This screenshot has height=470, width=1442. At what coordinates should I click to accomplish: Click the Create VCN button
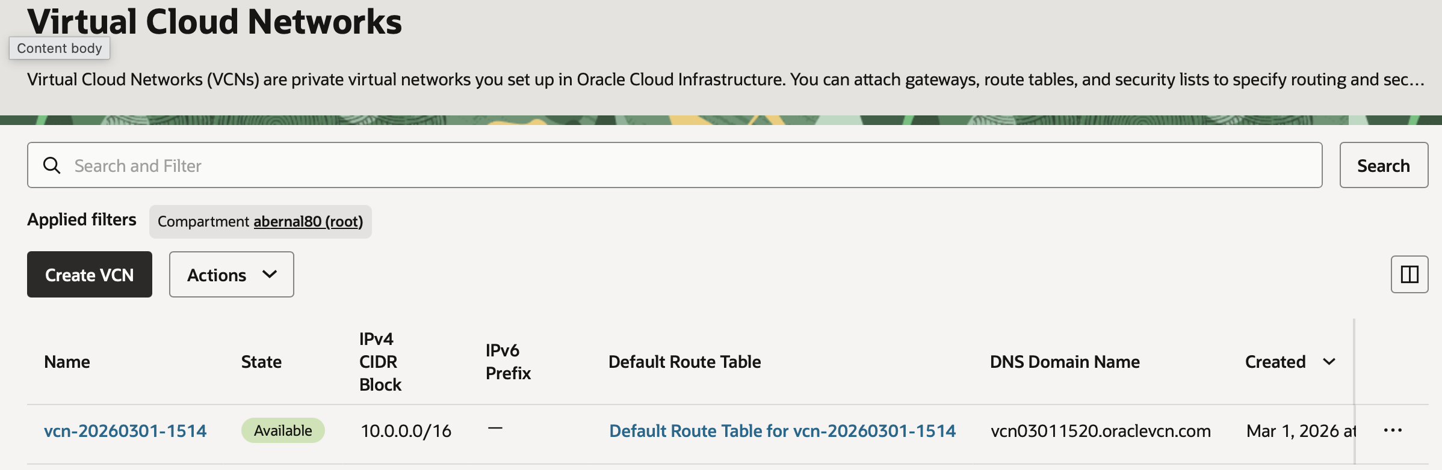click(90, 275)
